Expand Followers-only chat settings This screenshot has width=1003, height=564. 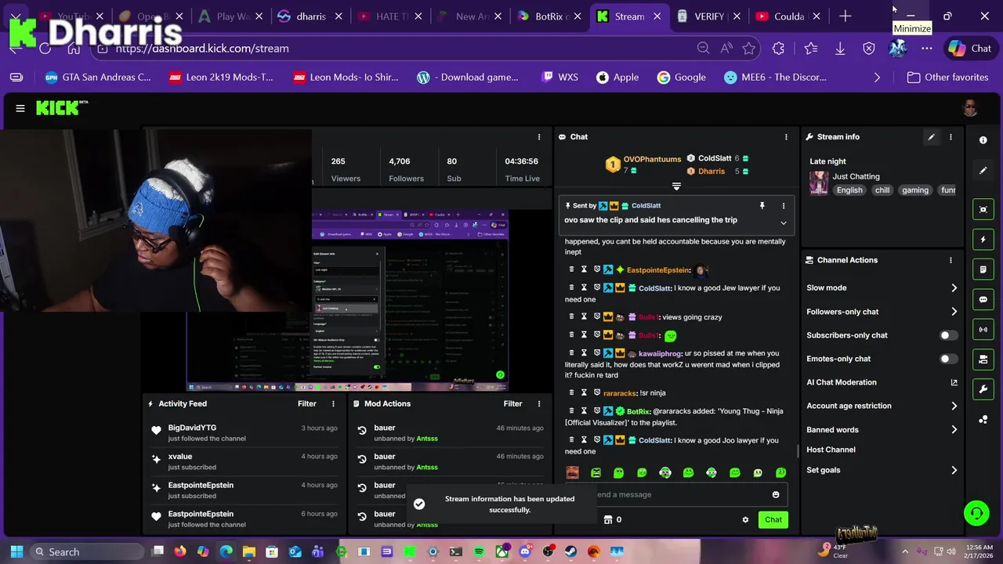[954, 312]
